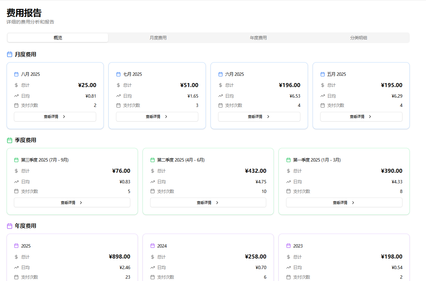426x281 pixels.
Task: Switch to the 月度费用 tab
Action: click(158, 38)
